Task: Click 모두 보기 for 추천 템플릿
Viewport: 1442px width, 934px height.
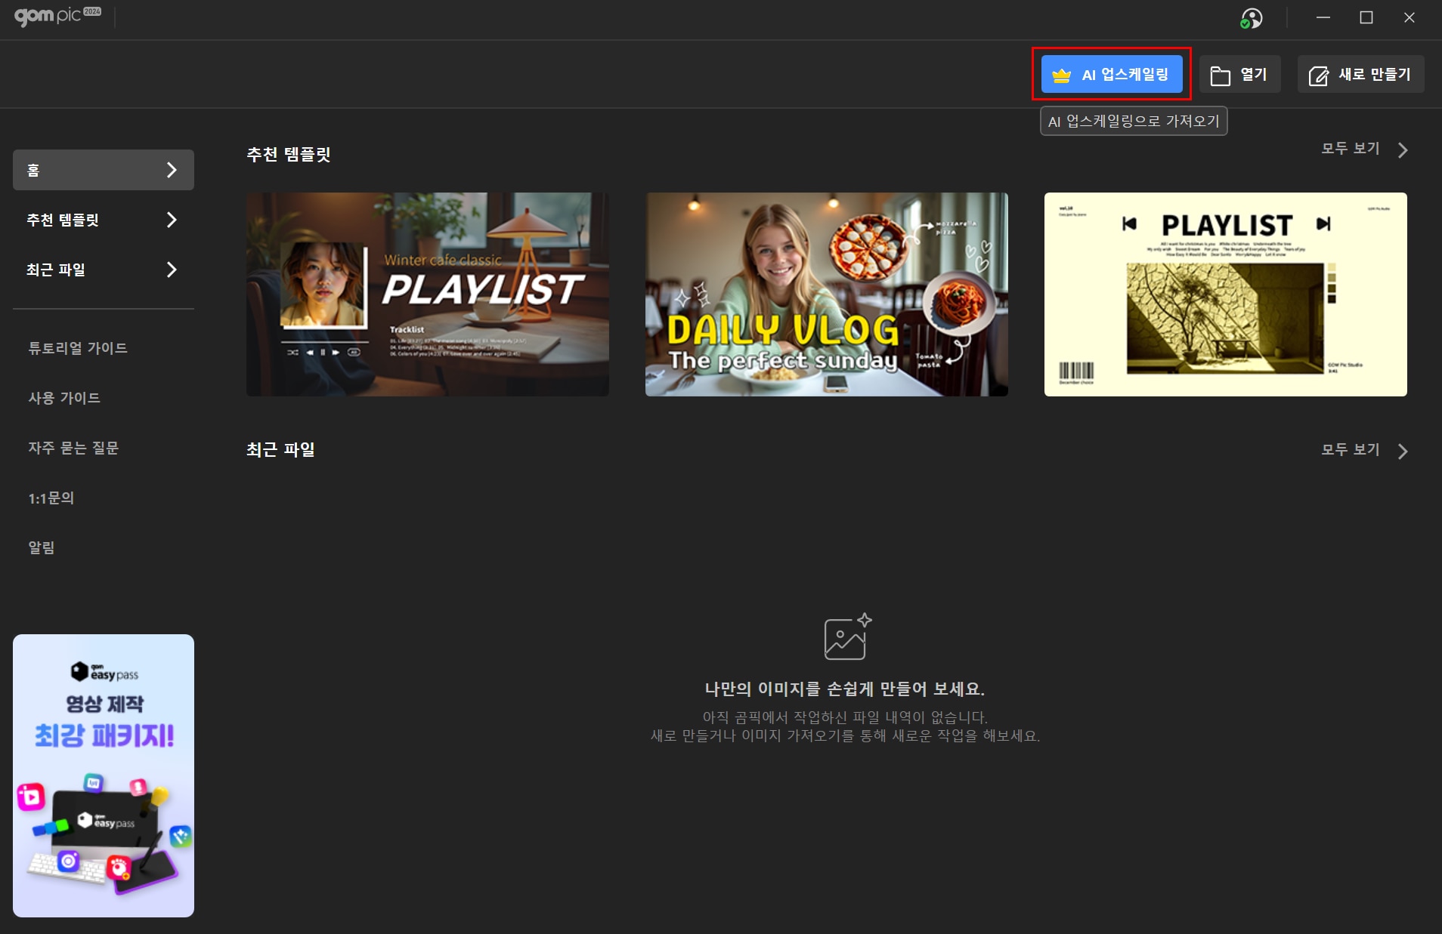Action: [x=1351, y=149]
